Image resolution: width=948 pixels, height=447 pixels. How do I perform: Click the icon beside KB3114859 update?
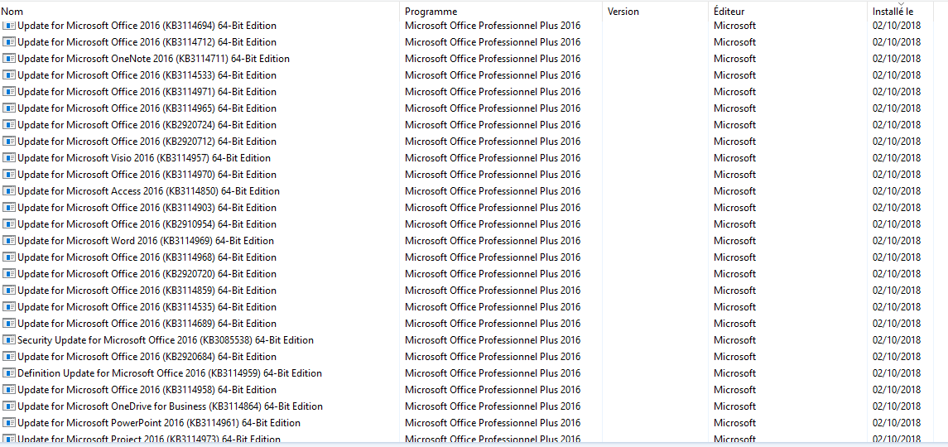tap(9, 290)
